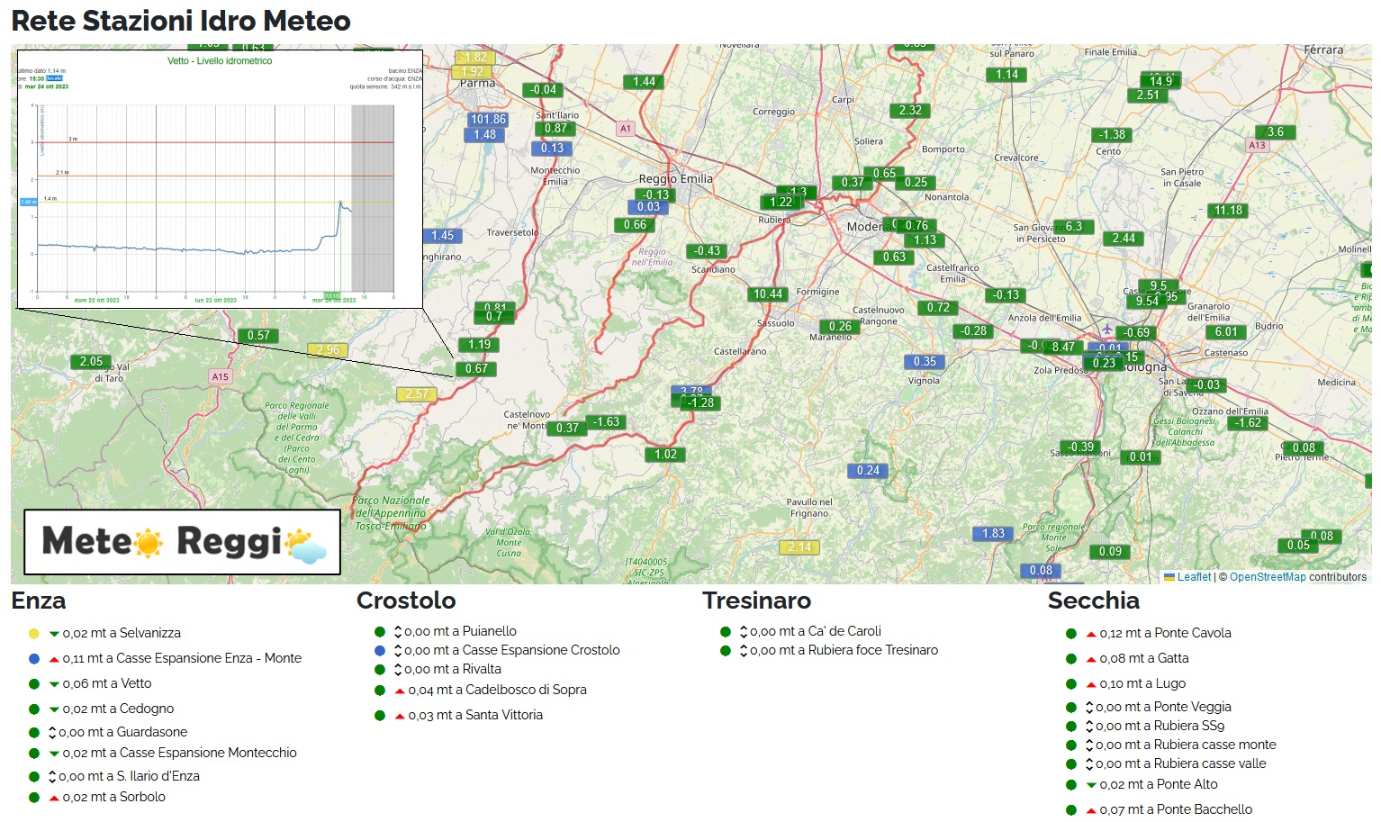Click the 101.86 station marker near Parma
The width and height of the screenshot is (1381, 822).
(x=488, y=119)
